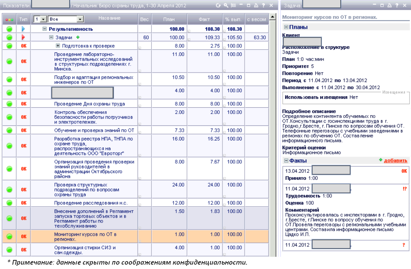Click OK status for Мониторинг курсов row
411x269 pixels.
click(24, 237)
